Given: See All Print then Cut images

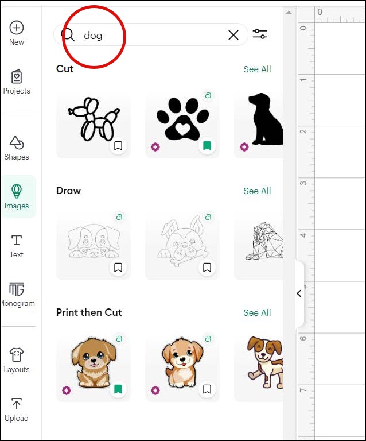Looking at the screenshot, I should coord(257,313).
